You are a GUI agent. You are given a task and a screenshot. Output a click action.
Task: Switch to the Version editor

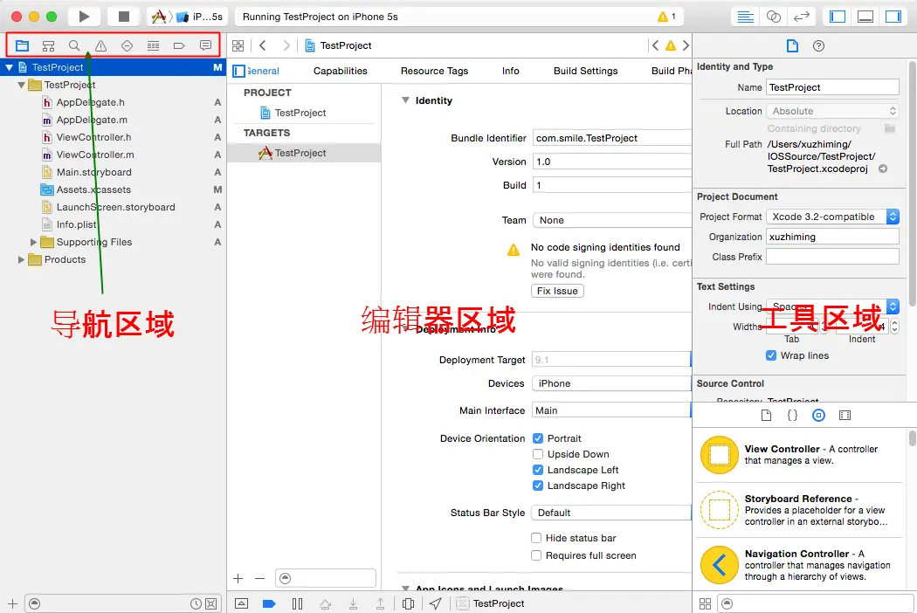[801, 17]
